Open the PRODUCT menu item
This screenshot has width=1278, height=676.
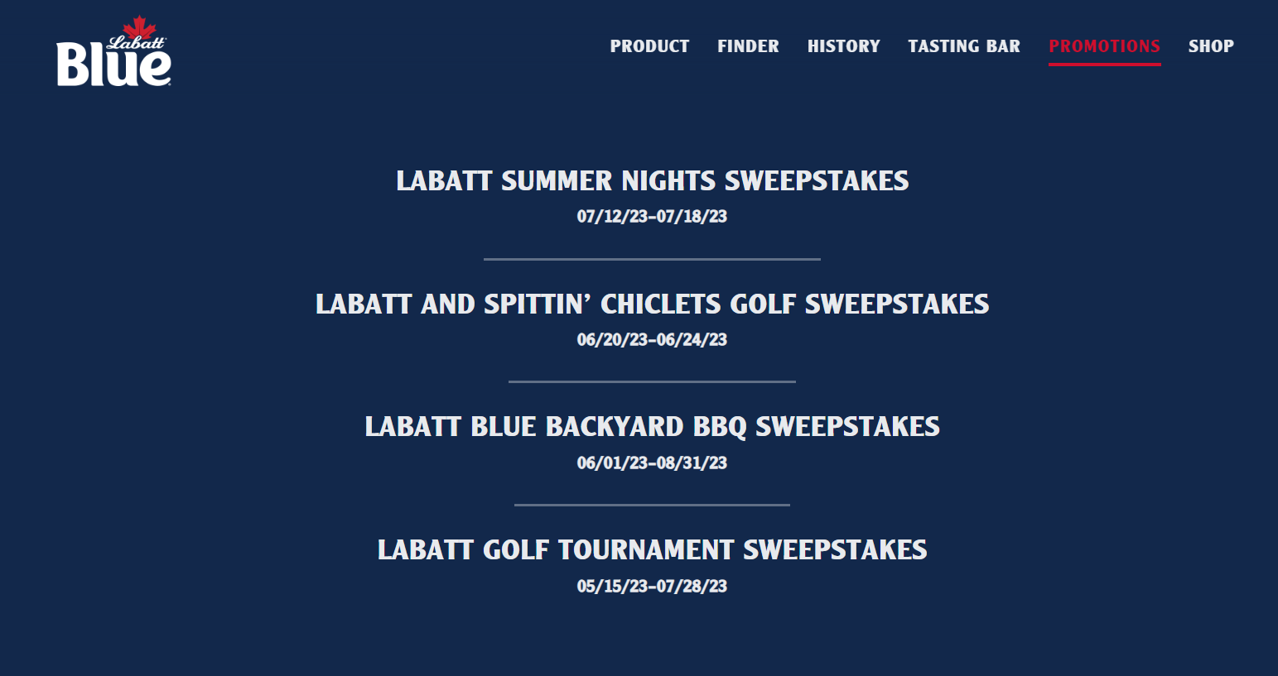tap(649, 46)
